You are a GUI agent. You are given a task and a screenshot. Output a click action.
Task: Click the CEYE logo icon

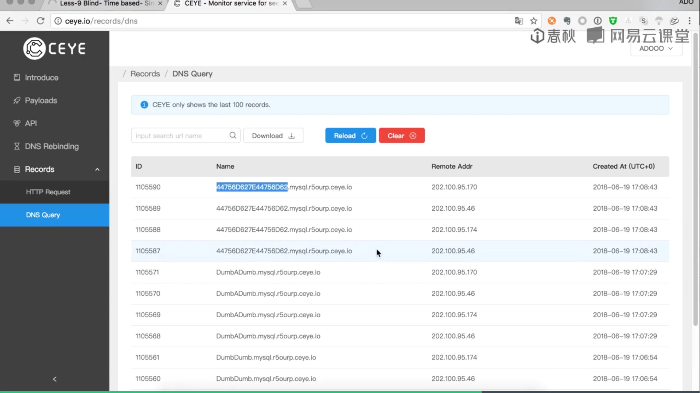click(x=34, y=48)
